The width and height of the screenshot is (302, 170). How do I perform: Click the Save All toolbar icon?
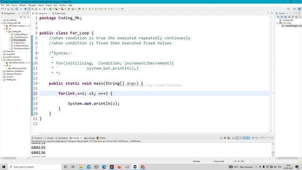pyautogui.click(x=12, y=9)
